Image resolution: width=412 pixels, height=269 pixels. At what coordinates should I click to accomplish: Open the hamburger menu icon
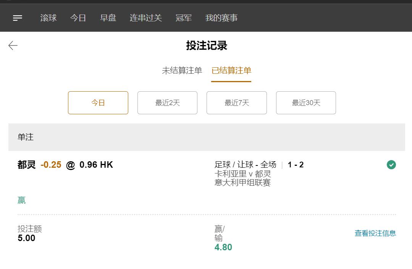(x=18, y=18)
